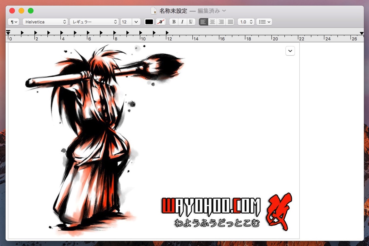Open the list bullets and numbering dropdown
Screen dimensions: 369x246
pyautogui.click(x=264, y=22)
